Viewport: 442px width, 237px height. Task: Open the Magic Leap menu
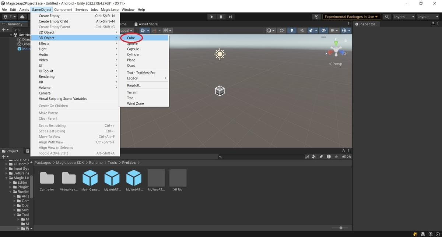pos(109,10)
